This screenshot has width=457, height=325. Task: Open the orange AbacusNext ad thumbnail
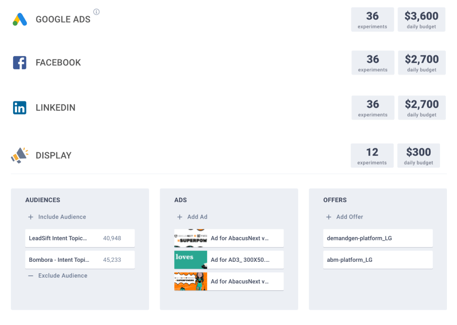click(190, 282)
